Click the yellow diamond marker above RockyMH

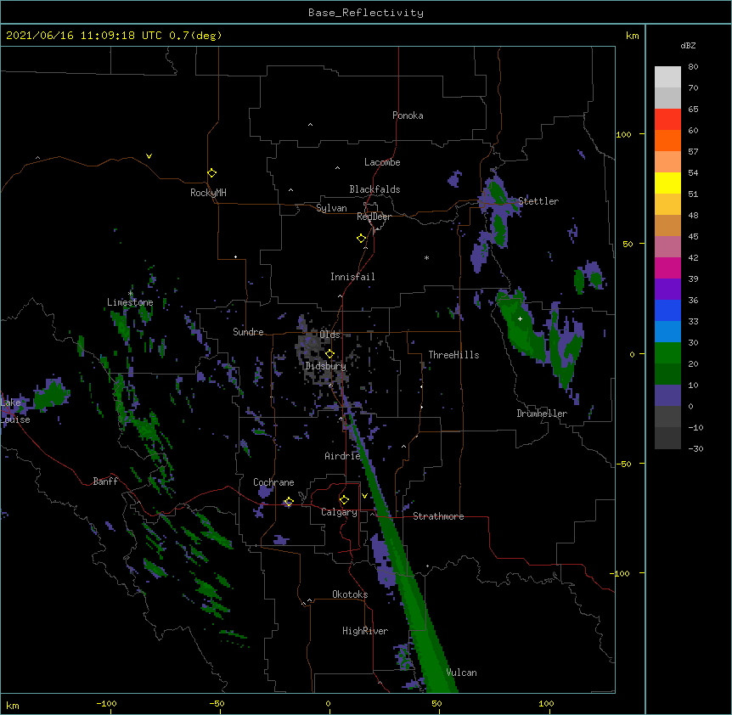[x=212, y=173]
